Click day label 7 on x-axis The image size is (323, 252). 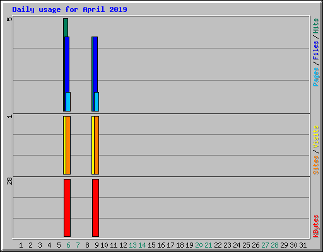tap(78, 245)
